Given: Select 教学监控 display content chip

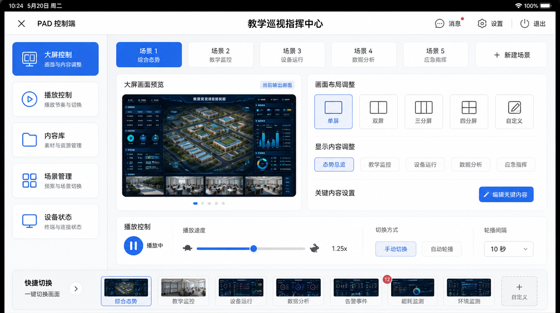Looking at the screenshot, I should (380, 164).
